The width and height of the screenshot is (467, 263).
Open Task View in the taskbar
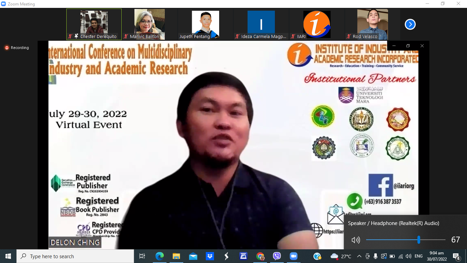(142, 256)
